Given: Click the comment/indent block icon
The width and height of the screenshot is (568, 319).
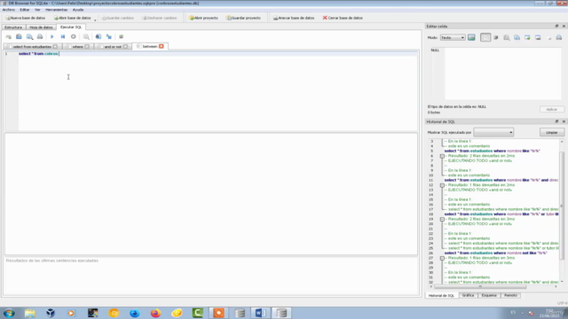Looking at the screenshot, I should 109,36.
